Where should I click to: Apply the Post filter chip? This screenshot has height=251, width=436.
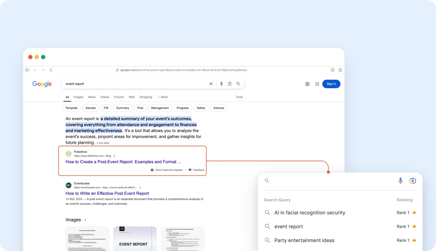click(x=140, y=108)
